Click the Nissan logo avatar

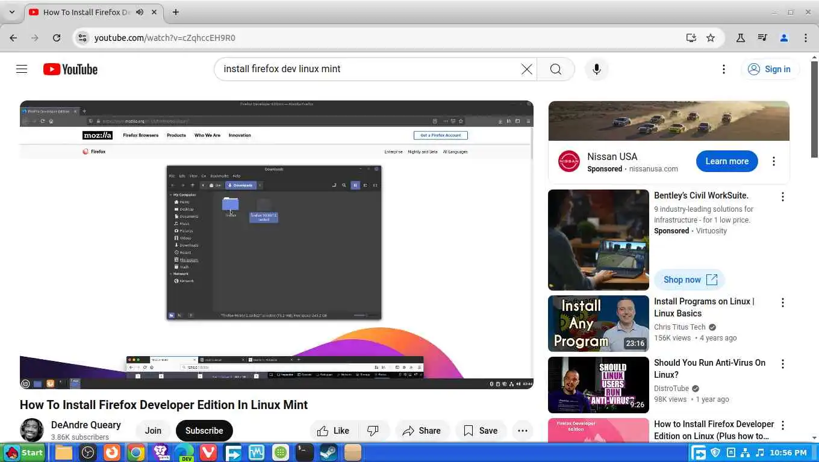[568, 161]
